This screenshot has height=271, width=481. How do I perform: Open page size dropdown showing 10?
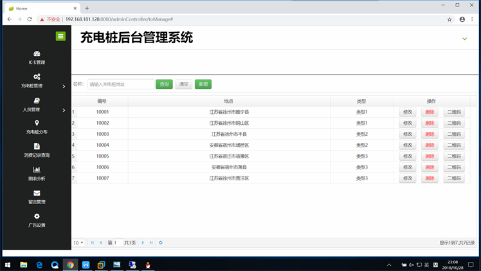(x=78, y=243)
